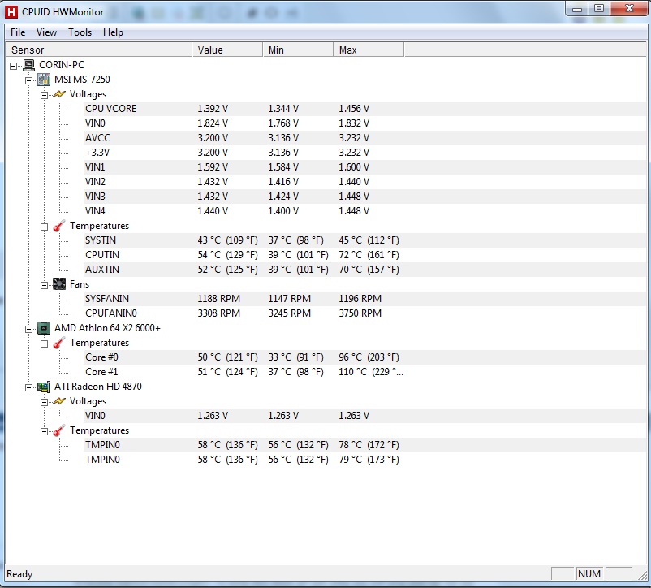Image resolution: width=651 pixels, height=588 pixels.
Task: Click the AMD Athlon 64 X2 chip icon
Action: 44,328
